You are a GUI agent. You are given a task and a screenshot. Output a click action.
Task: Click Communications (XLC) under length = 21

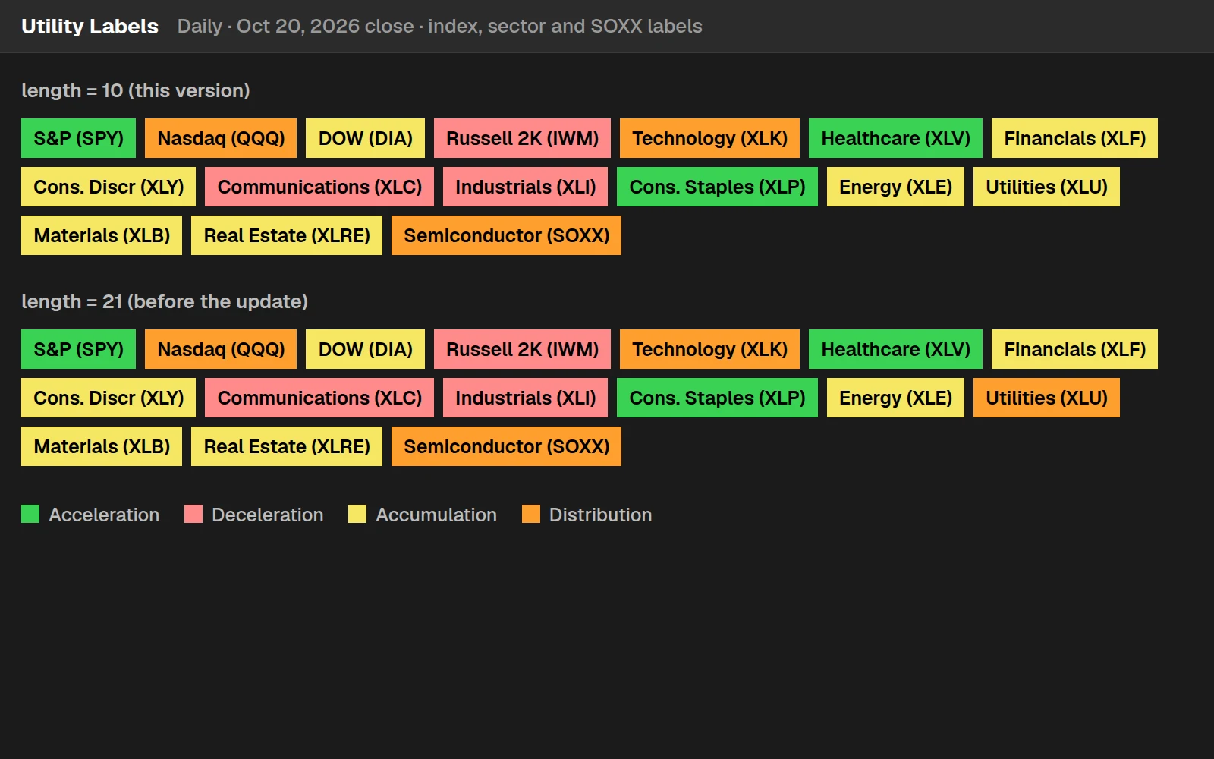pyautogui.click(x=319, y=398)
